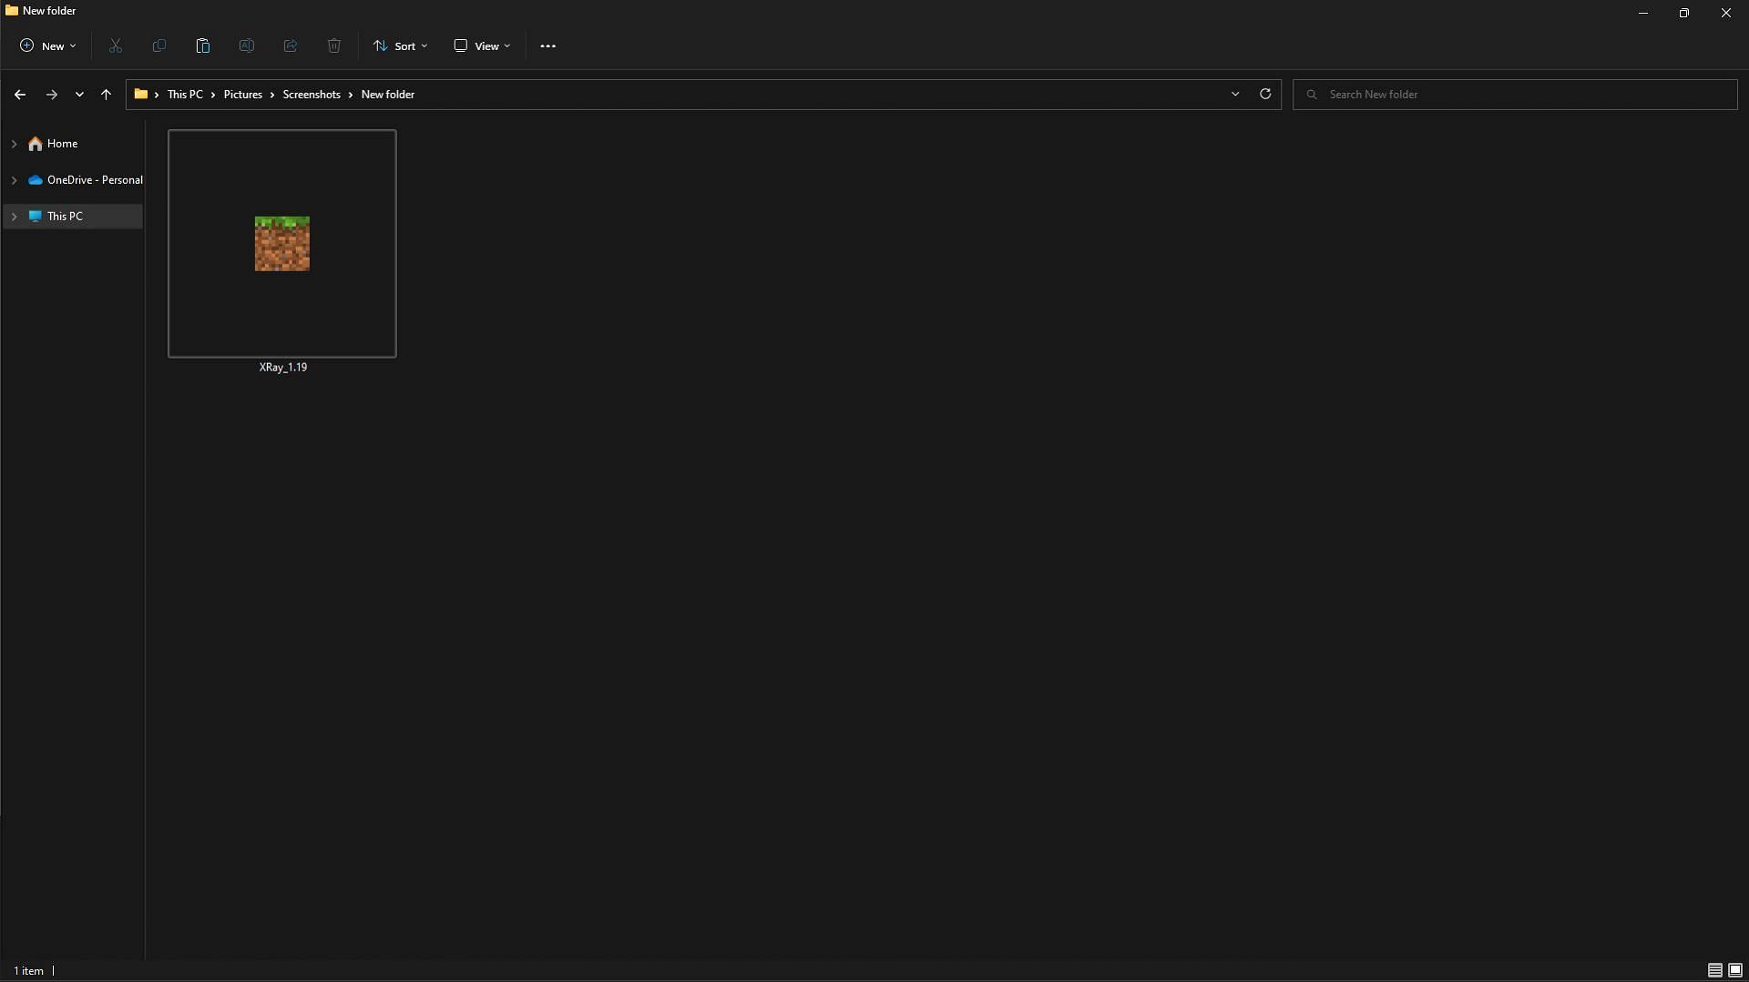Image resolution: width=1749 pixels, height=982 pixels.
Task: Open the View layout dropdown
Action: pyautogui.click(x=482, y=46)
